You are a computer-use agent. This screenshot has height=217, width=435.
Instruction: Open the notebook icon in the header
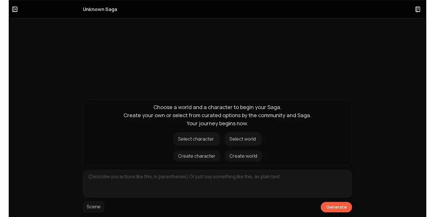point(418,9)
